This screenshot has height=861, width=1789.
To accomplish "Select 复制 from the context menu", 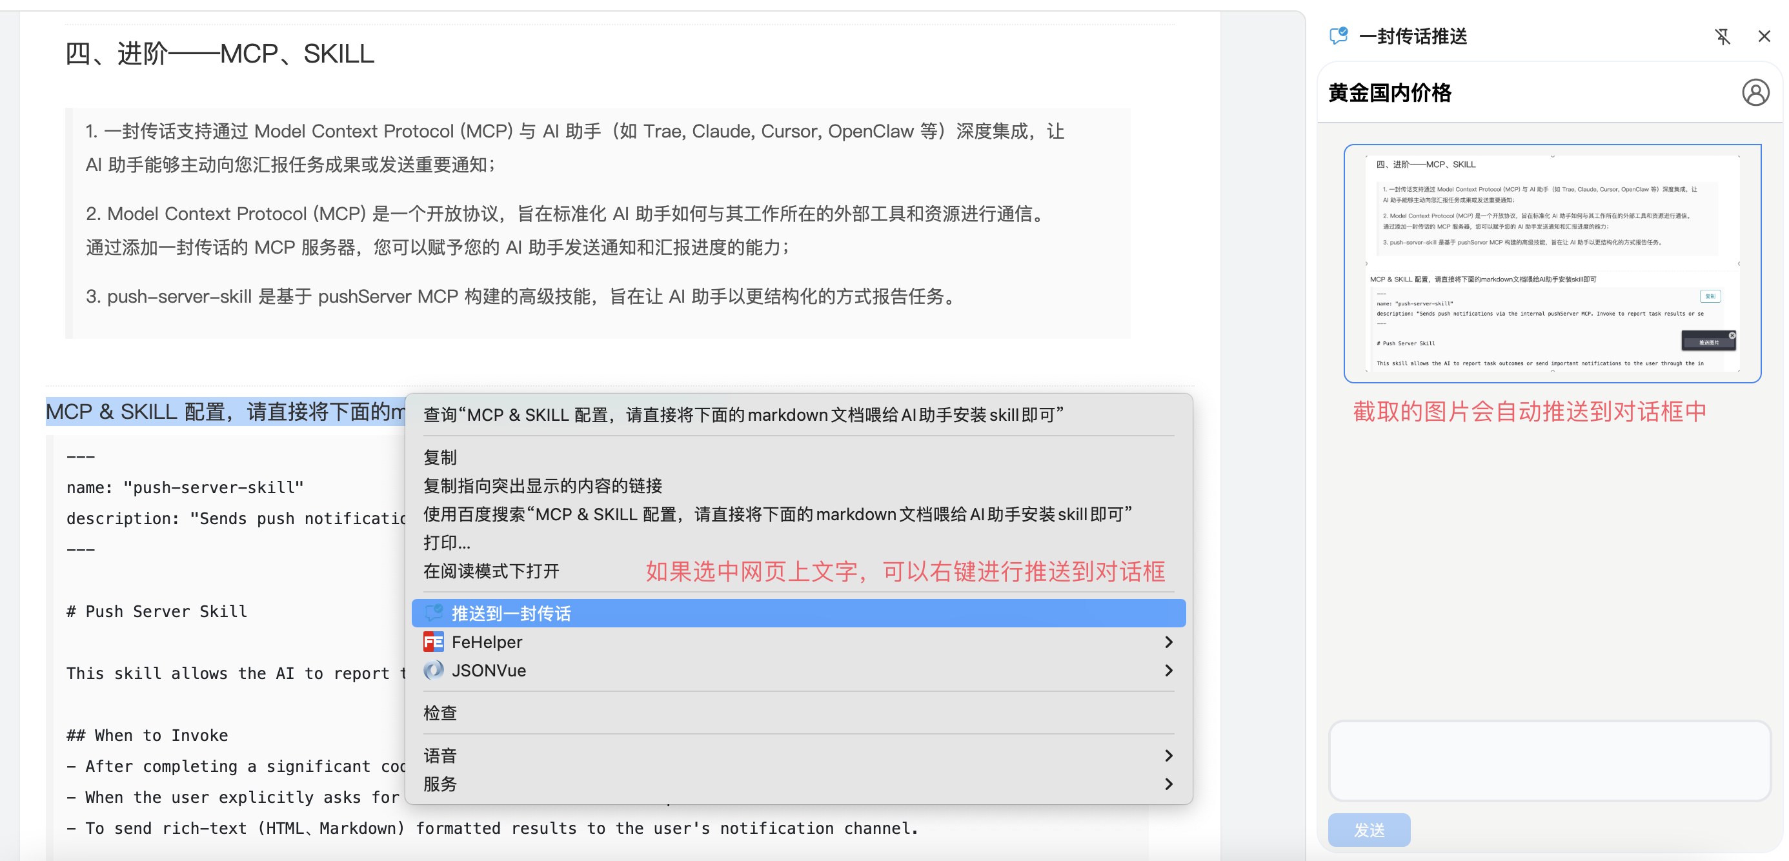I will (441, 457).
